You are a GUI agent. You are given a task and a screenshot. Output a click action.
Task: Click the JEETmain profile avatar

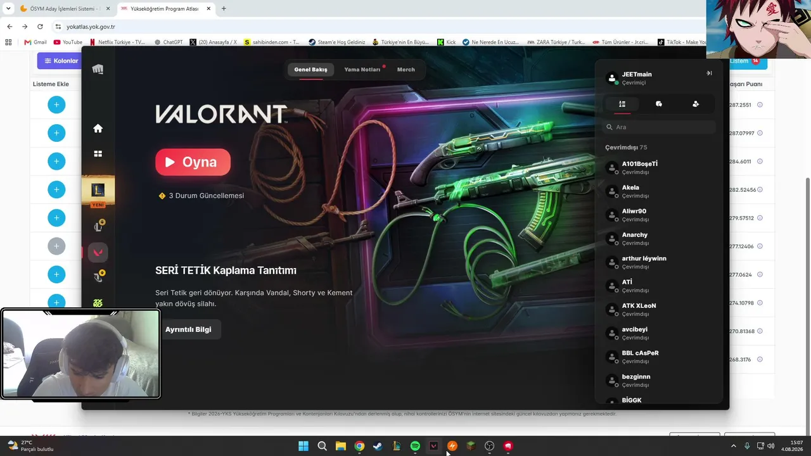612,78
